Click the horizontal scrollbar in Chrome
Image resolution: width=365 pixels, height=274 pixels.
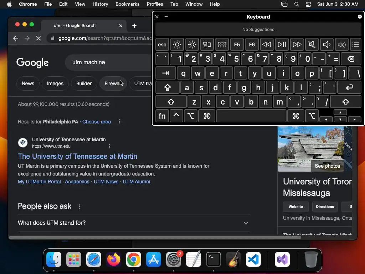click(x=155, y=238)
